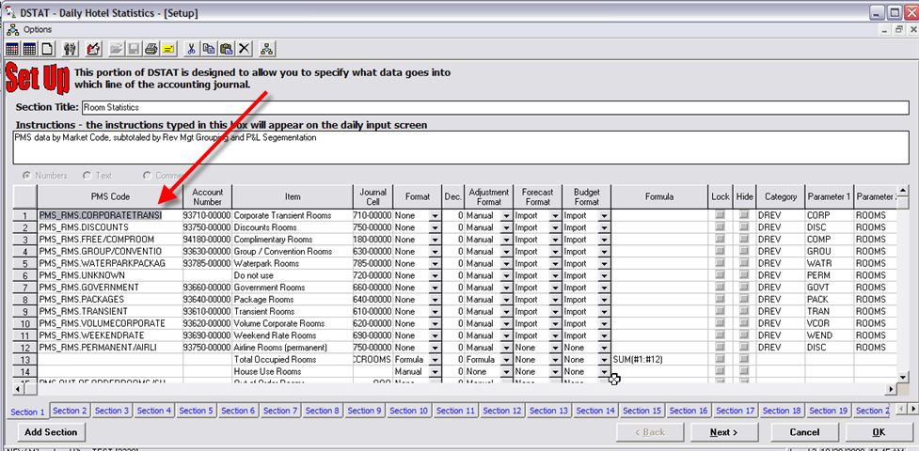Select the Numbers radio button

coord(27,175)
